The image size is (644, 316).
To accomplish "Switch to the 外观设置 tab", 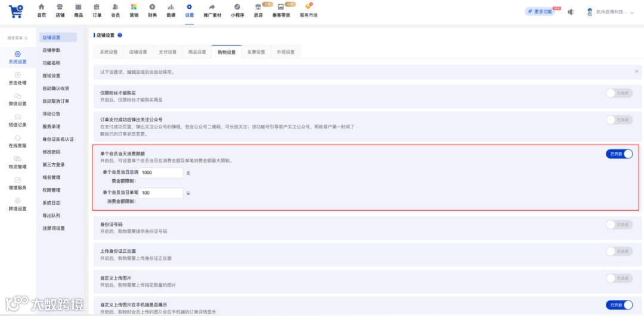I will 286,52.
